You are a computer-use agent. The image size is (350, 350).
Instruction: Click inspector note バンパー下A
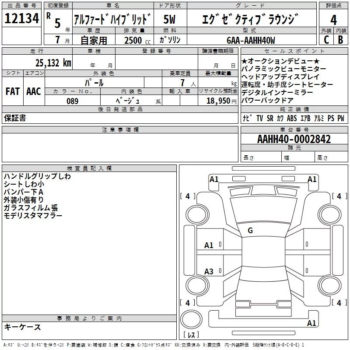[24, 192]
